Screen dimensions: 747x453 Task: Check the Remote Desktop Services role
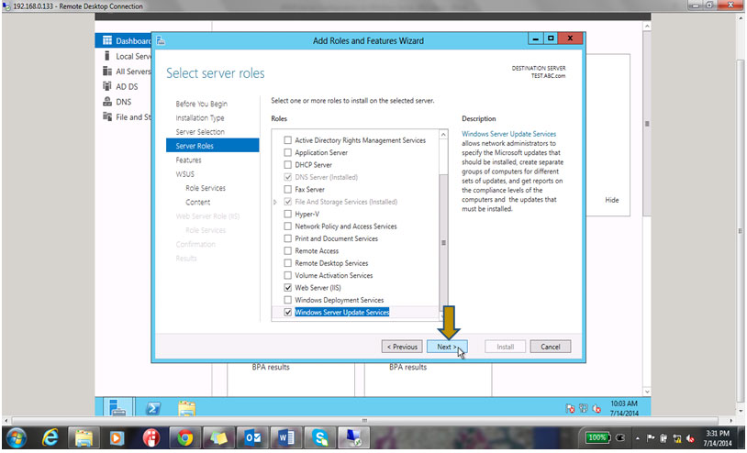coord(288,263)
